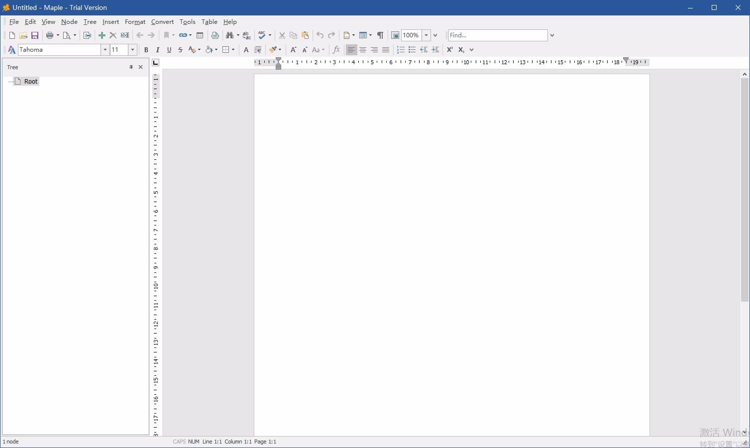The image size is (750, 448).
Task: Open the Tahoma font name dropdown
Action: click(x=105, y=50)
